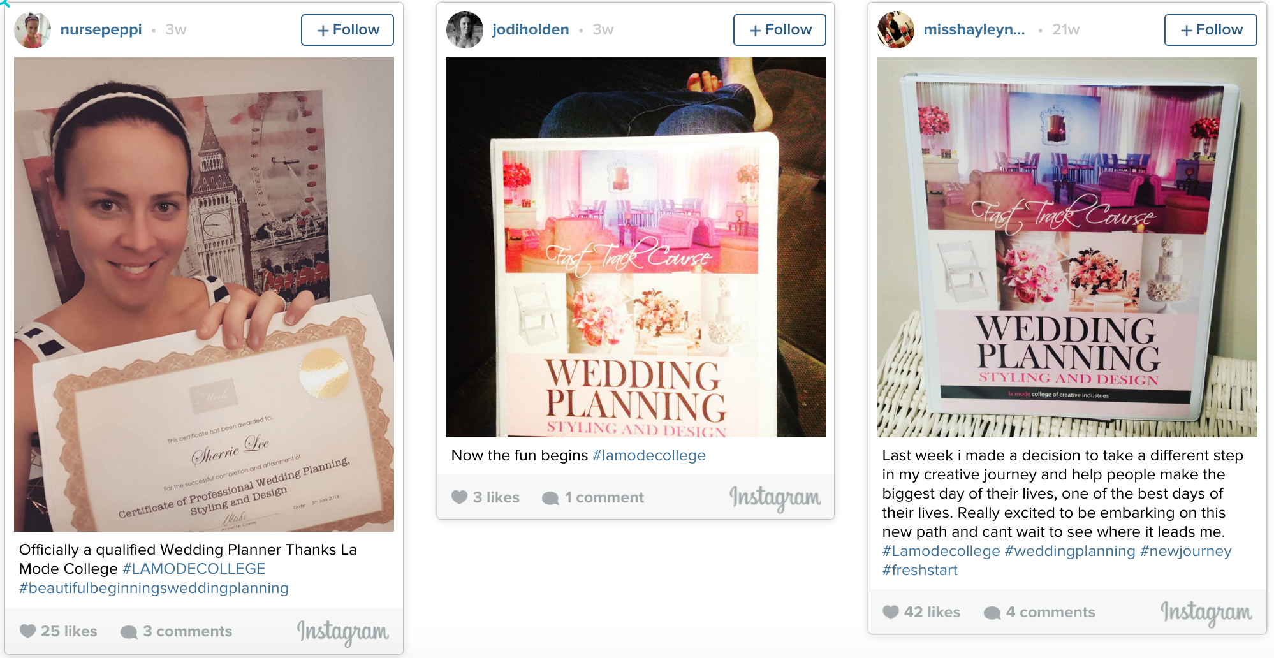The height and width of the screenshot is (658, 1274).
Task: Click the Instagram logo on nursepeppi's post
Action: (343, 632)
